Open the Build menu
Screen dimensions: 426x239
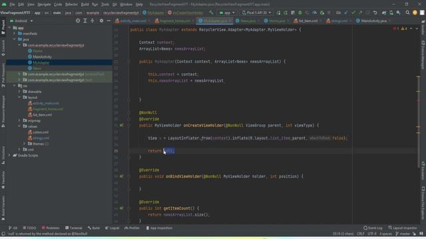[x=85, y=5]
